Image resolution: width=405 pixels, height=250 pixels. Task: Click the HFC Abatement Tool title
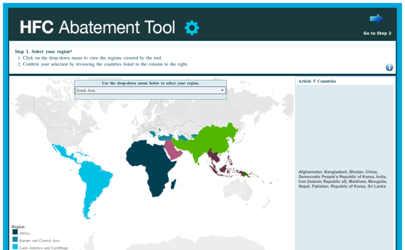pyautogui.click(x=97, y=27)
